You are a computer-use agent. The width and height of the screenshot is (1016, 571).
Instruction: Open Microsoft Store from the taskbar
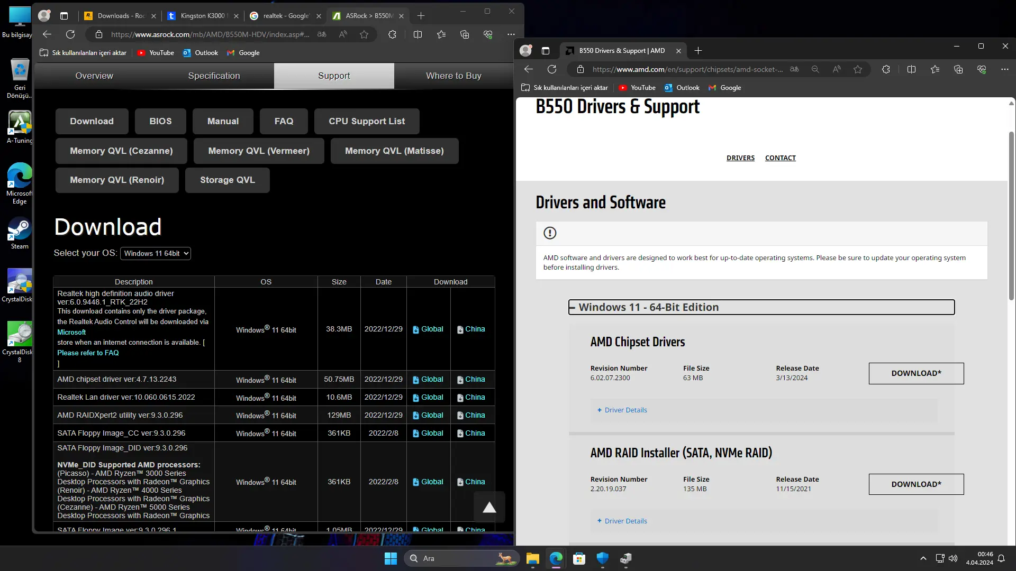click(x=579, y=558)
